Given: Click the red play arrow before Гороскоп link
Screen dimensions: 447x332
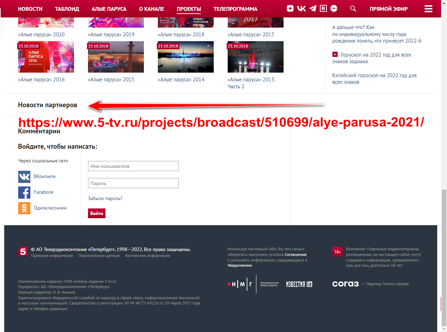Looking at the screenshot, I should [335, 54].
